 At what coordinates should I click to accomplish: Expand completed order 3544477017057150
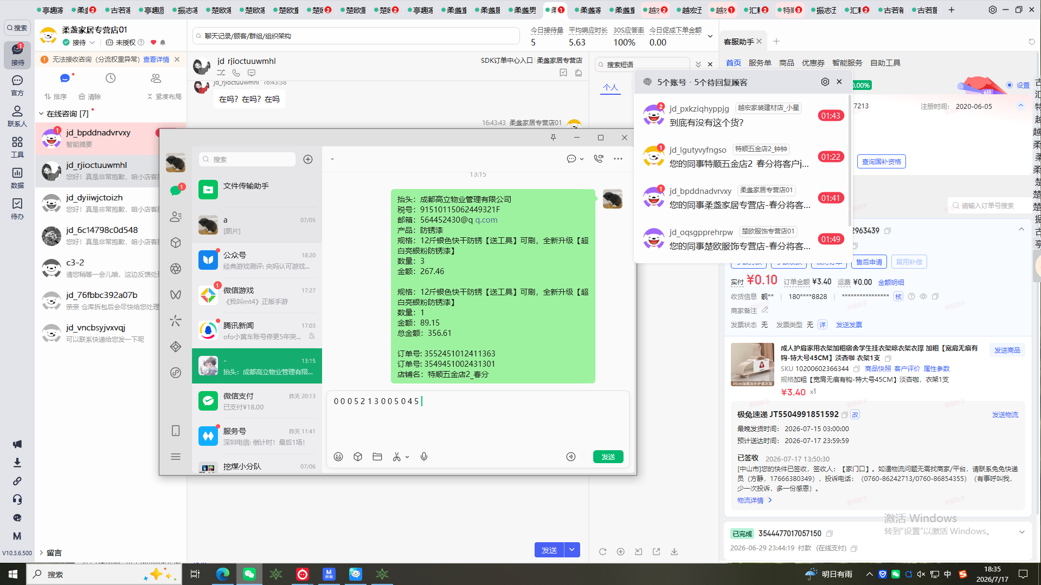click(x=1021, y=532)
